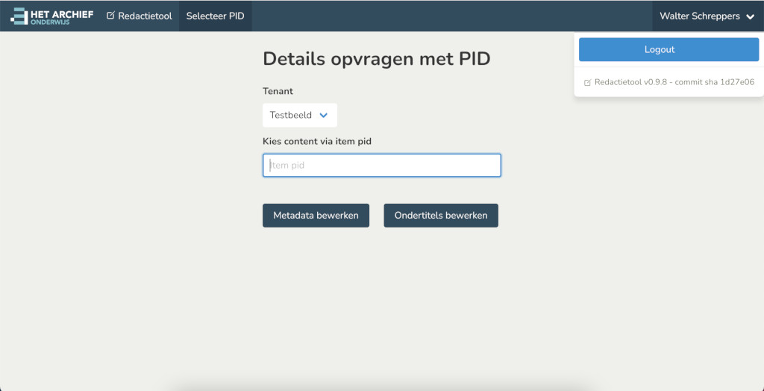Click the pencil icon beside Redactietool in navbar
The width and height of the screenshot is (764, 391).
click(x=110, y=16)
